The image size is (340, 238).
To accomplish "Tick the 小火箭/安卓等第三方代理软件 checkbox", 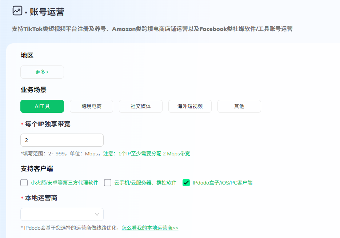I will tap(24, 183).
